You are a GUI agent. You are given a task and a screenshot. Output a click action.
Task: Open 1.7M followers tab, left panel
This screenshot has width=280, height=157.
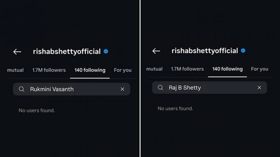[x=49, y=70]
